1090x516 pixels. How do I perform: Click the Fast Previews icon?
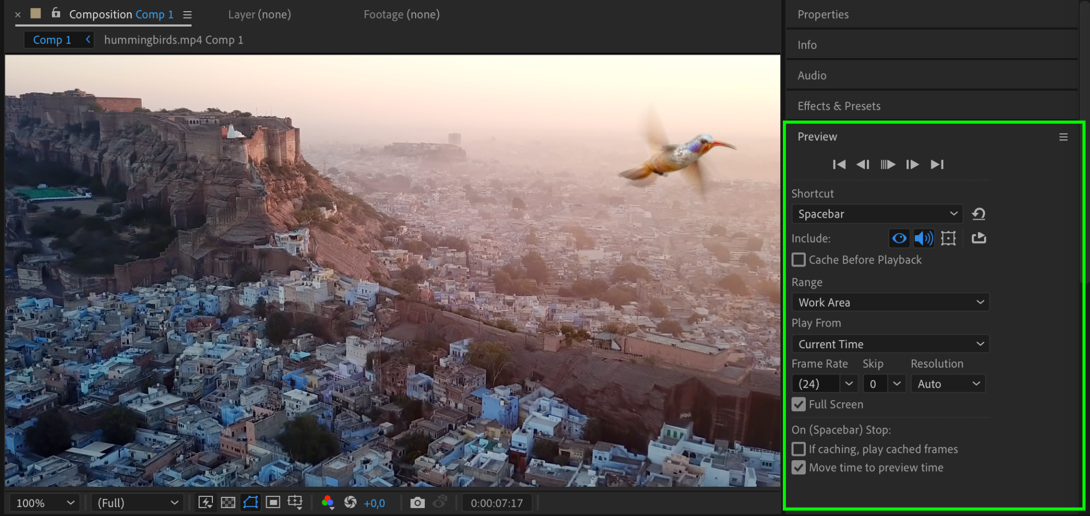206,503
